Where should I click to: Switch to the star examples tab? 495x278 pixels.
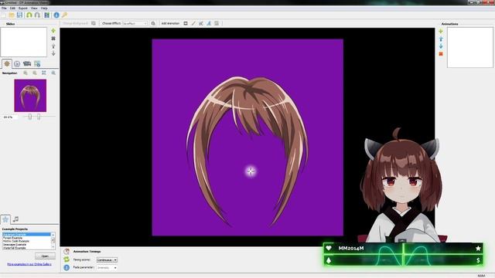click(x=5, y=219)
